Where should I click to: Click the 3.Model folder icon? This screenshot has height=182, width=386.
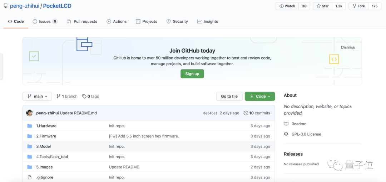point(30,146)
